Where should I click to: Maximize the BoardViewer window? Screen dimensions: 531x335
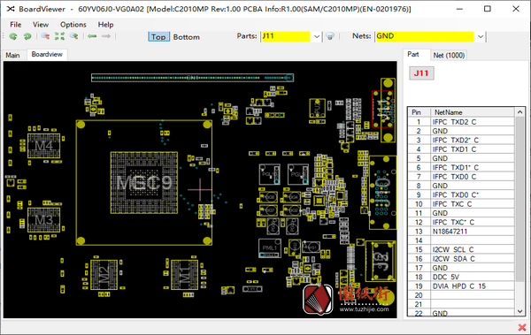click(488, 9)
